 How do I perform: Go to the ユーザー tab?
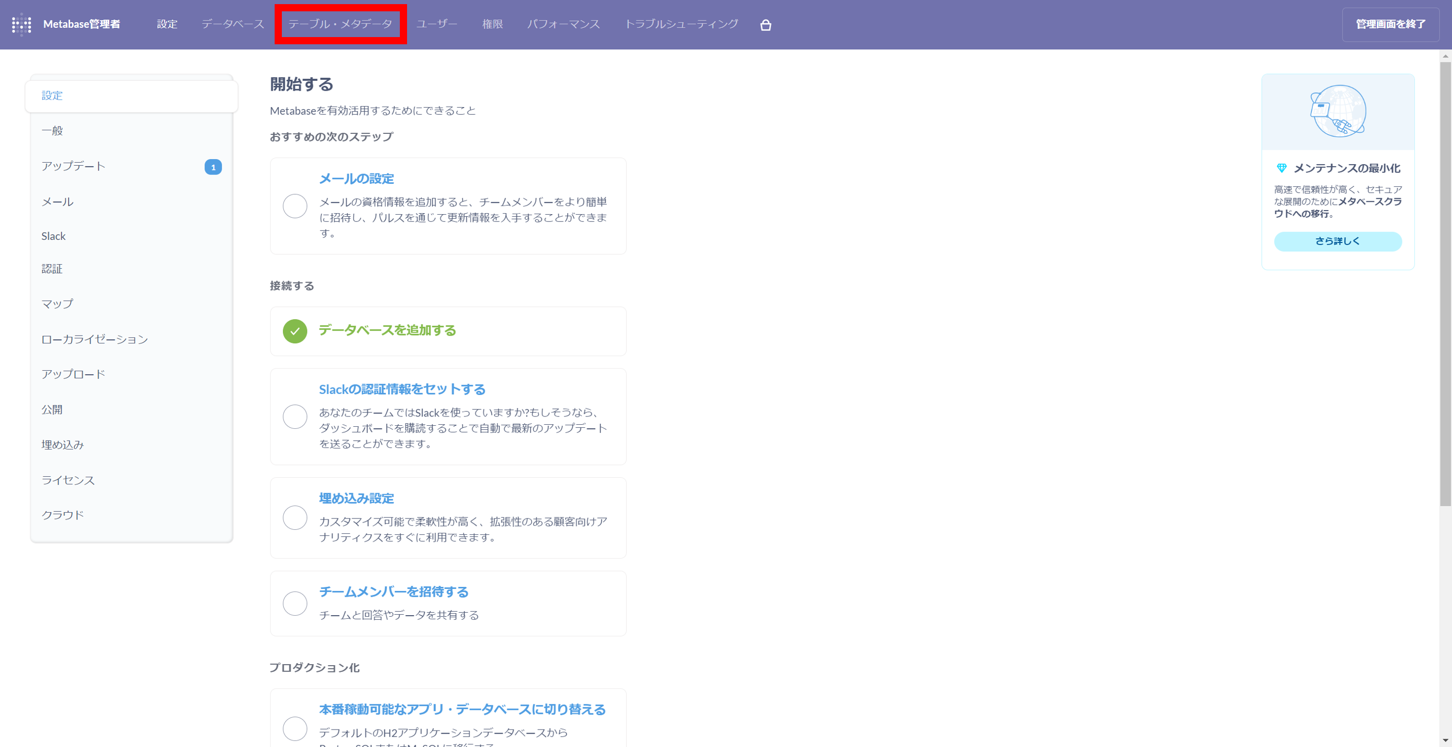pos(437,24)
